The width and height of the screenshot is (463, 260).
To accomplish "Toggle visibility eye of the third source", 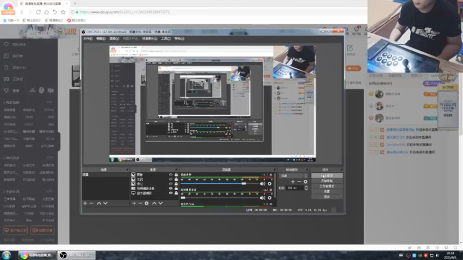I will click(171, 184).
